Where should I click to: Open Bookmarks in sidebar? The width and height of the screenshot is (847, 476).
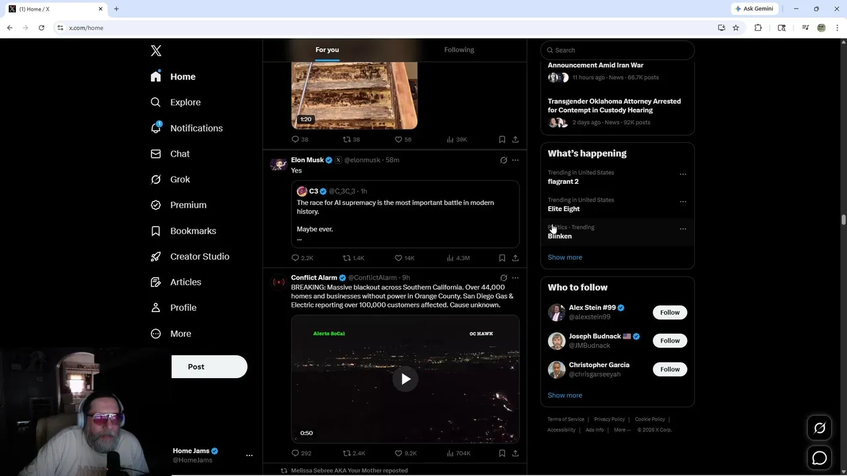(183, 231)
